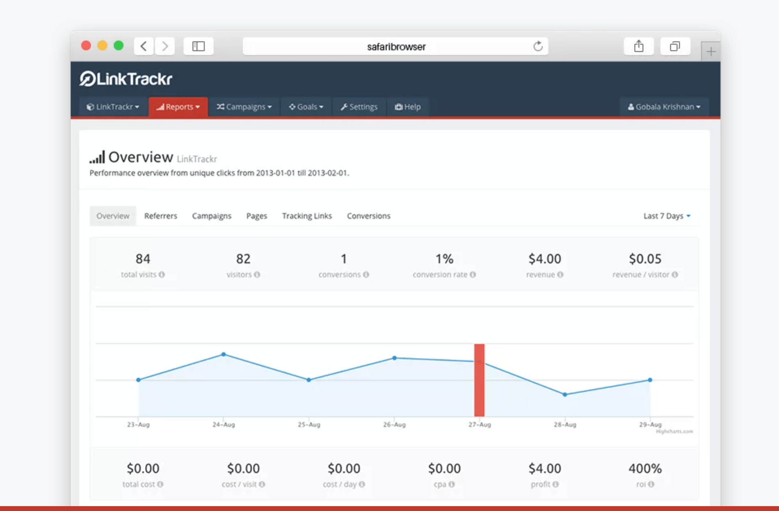Go back with the browser back arrow
This screenshot has width=779, height=511.
(144, 46)
